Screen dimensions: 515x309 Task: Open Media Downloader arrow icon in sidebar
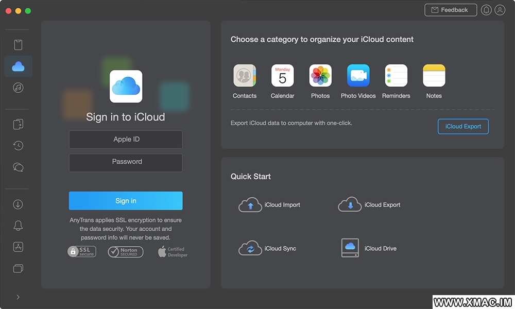coord(18,204)
